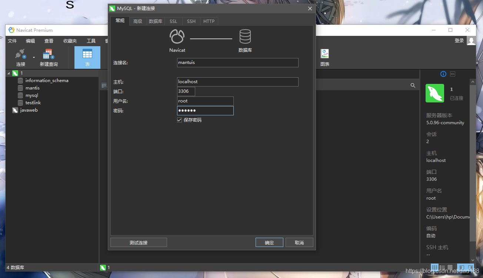Open the dropdown arrow beside the 连接 button
Viewport: 483px width, 278px height.
34,57
